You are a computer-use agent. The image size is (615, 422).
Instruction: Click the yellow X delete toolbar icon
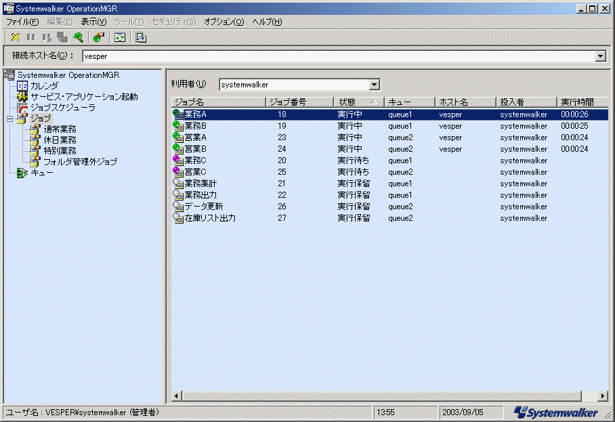tap(16, 37)
